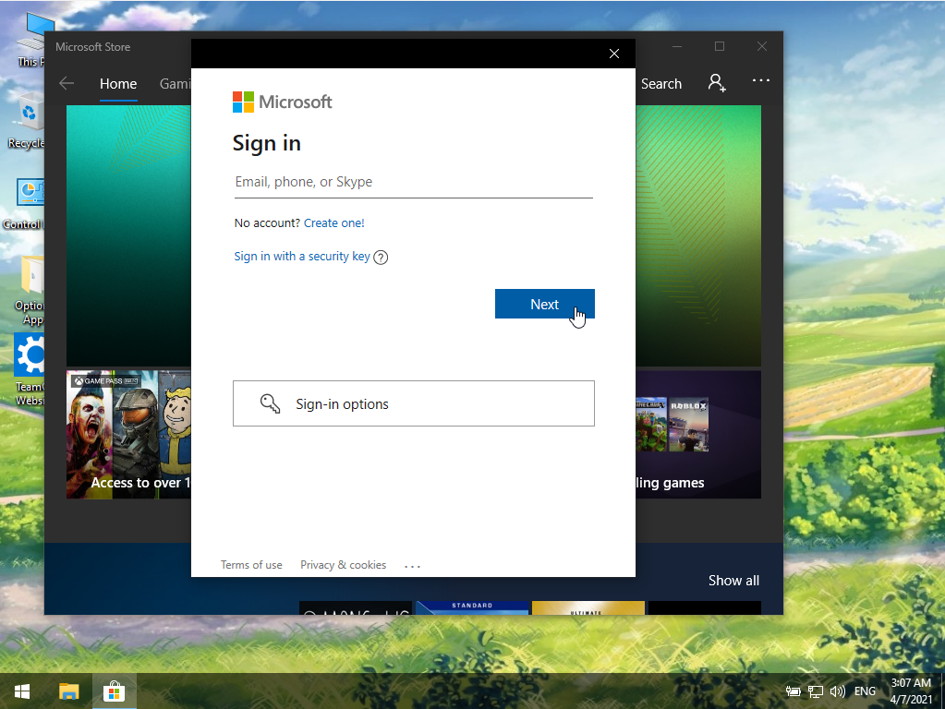Open the Minecraft and Roblox games tile
Viewport: 945px width, 709px height.
pyautogui.click(x=698, y=434)
